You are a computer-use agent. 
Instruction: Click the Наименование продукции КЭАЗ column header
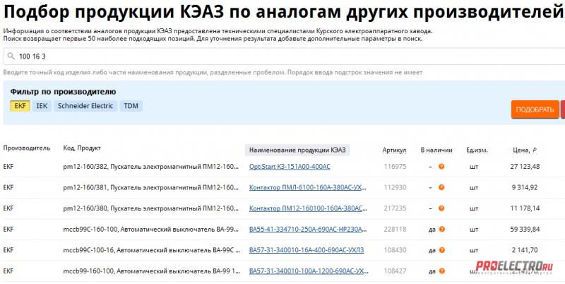297,150
